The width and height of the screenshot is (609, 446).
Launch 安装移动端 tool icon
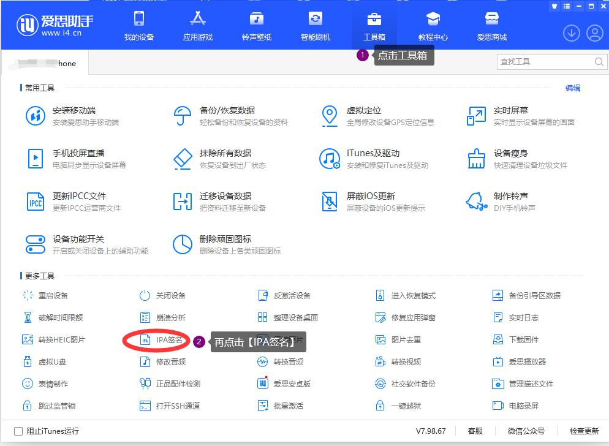(x=36, y=116)
